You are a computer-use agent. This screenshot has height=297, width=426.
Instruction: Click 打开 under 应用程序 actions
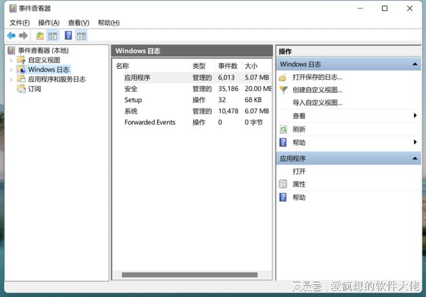tap(299, 172)
